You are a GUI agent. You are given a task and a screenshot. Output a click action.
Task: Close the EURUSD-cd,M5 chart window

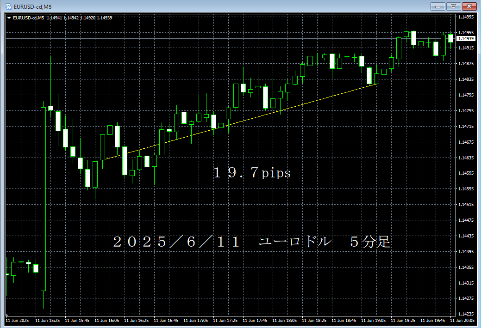pyautogui.click(x=469, y=6)
